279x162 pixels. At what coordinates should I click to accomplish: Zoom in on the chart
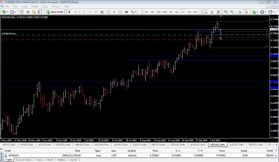(x=226, y=12)
